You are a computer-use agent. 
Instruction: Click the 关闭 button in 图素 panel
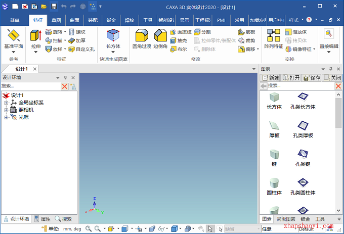[332, 78]
